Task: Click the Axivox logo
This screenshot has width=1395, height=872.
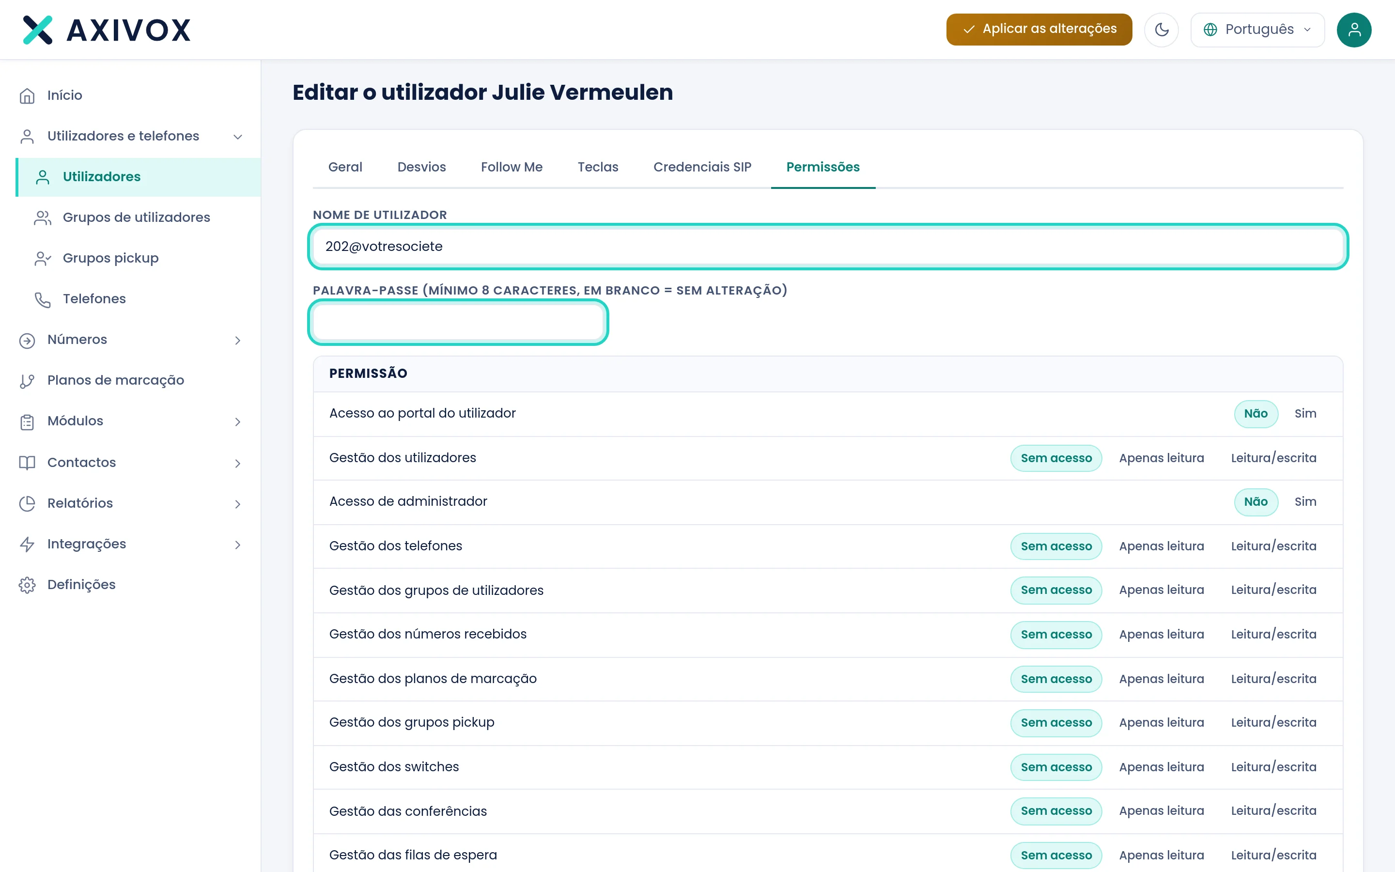Action: coord(107,30)
